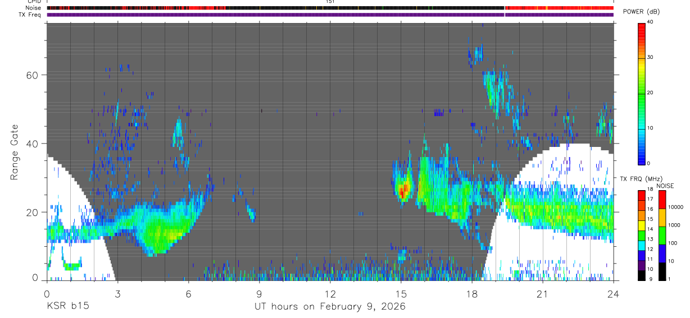Click the 30 tick label on the POWER colorbar
This screenshot has width=690, height=318.
(650, 57)
